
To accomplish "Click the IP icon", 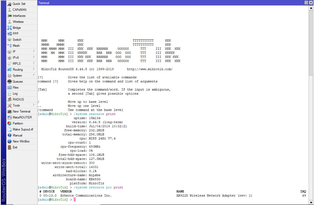I will [x=9, y=51].
